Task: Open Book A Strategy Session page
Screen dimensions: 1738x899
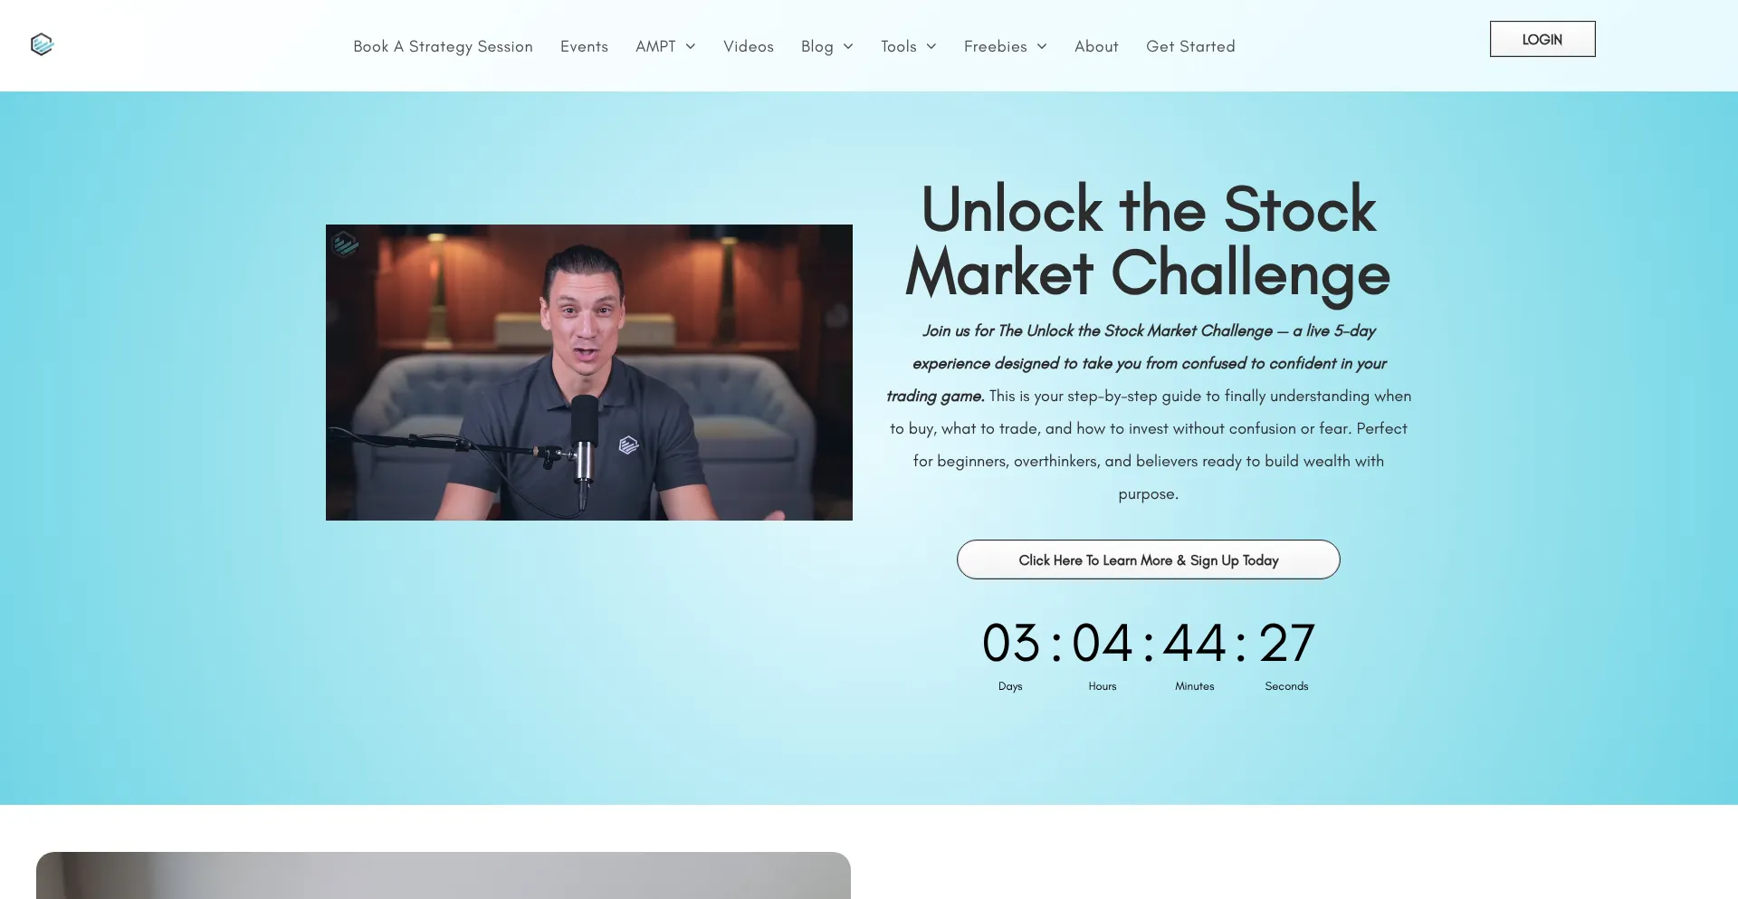Action: (x=443, y=46)
